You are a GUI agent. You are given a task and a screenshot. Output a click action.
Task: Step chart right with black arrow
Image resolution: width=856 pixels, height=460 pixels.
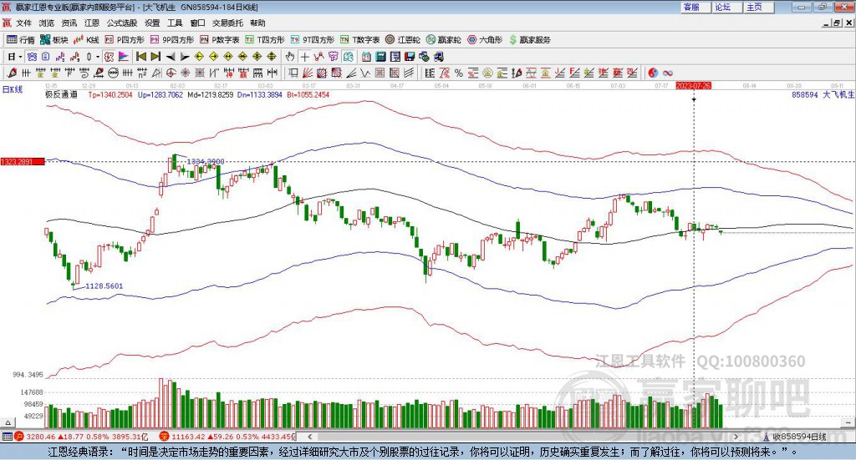(x=185, y=57)
